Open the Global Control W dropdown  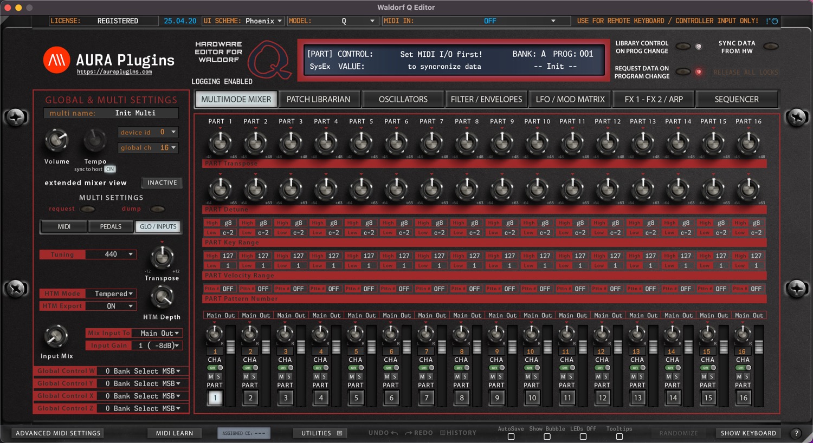pyautogui.click(x=143, y=371)
